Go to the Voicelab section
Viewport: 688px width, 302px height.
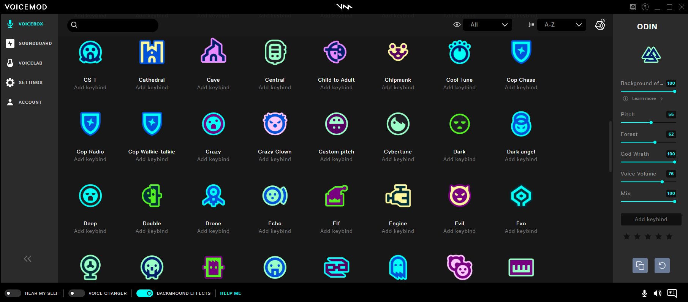click(x=29, y=63)
